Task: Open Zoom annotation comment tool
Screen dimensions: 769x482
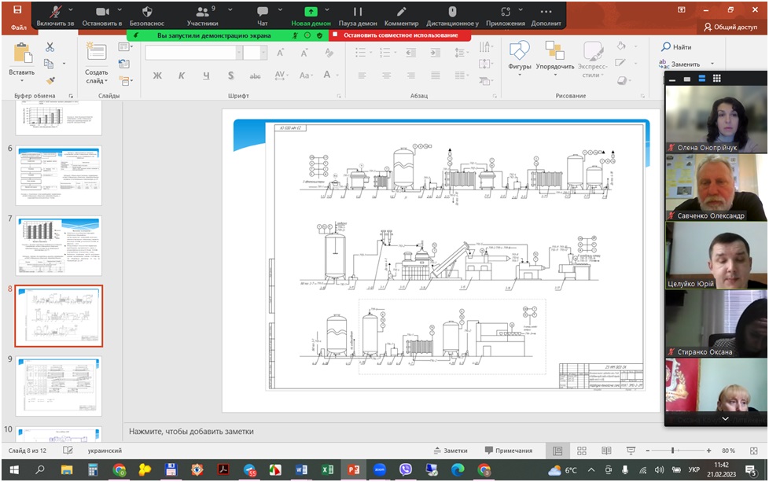Action: (401, 12)
